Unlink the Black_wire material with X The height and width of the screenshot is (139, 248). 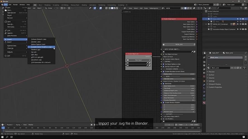(240, 68)
